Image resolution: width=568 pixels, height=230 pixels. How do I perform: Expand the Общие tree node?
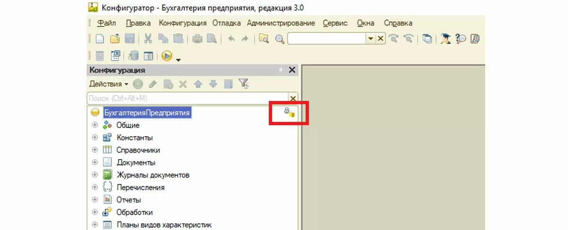coord(95,125)
